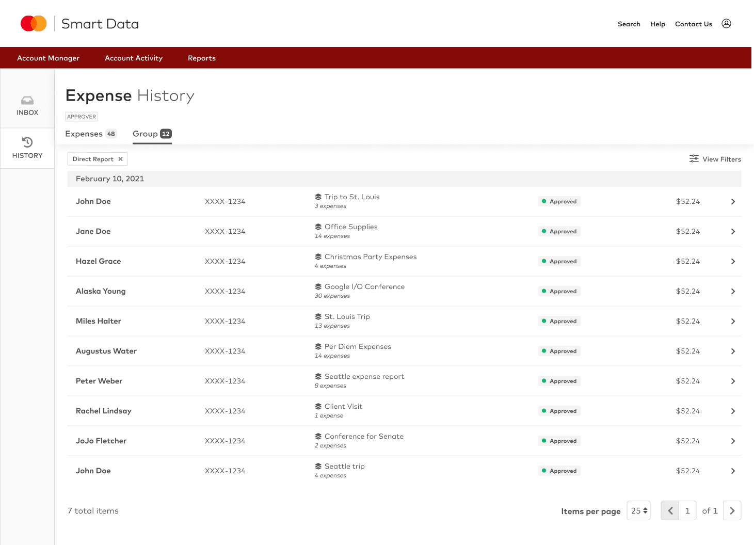Switch to the Expenses tab
This screenshot has height=545, width=754.
pyautogui.click(x=91, y=134)
